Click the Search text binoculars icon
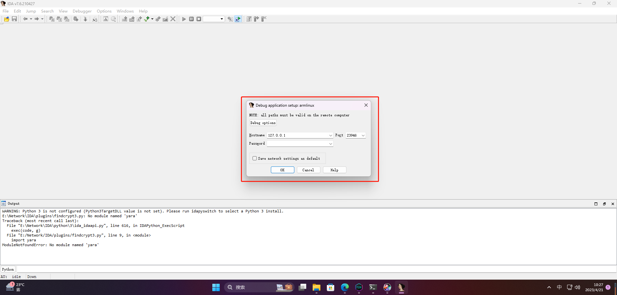Screen dimensions: 617x295 (59, 19)
